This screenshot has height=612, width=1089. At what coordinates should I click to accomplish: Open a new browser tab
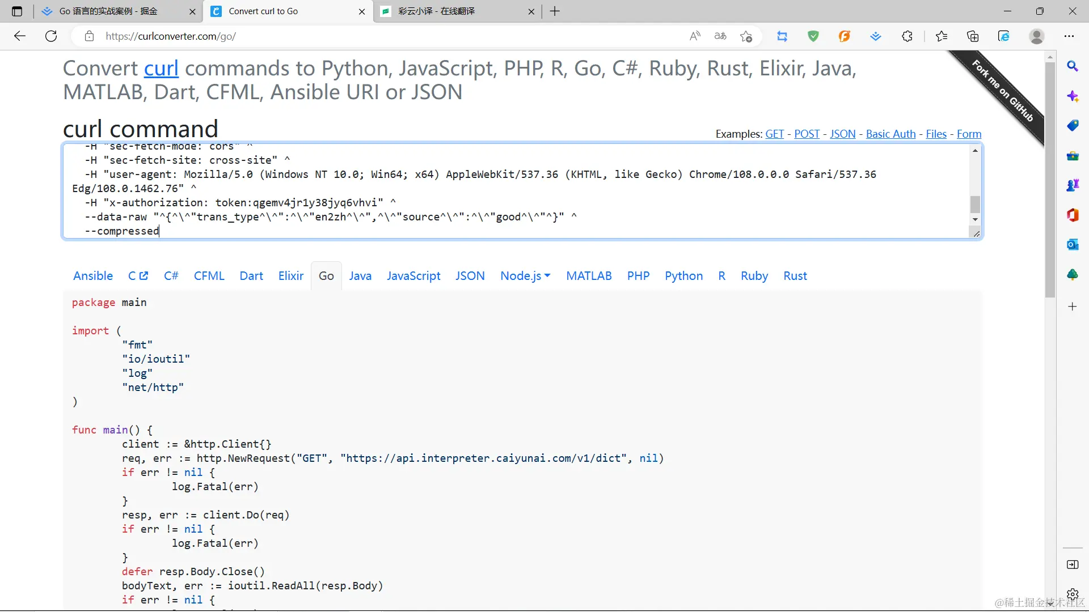(x=555, y=11)
